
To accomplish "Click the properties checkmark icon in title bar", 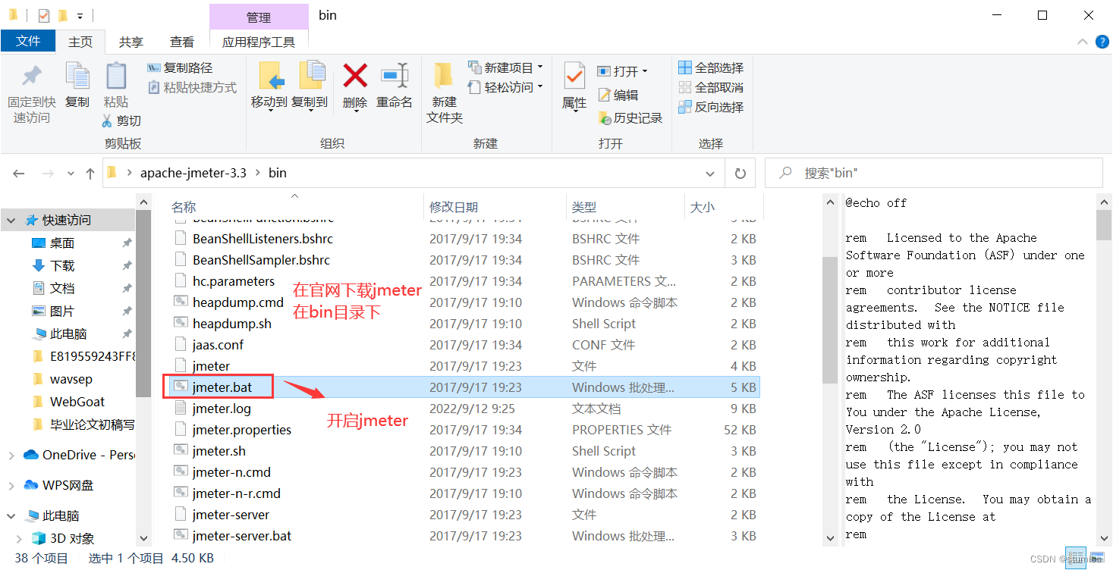I will tap(44, 15).
